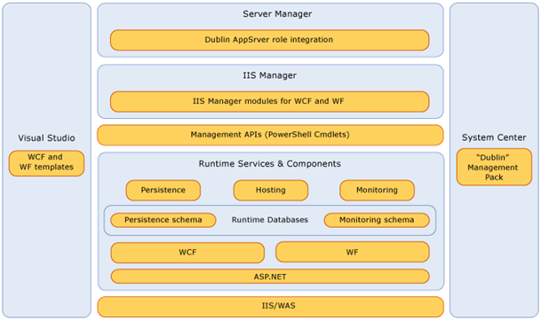Click the Dublin AppSrver role integration box
The height and width of the screenshot is (320, 541).
click(x=269, y=40)
